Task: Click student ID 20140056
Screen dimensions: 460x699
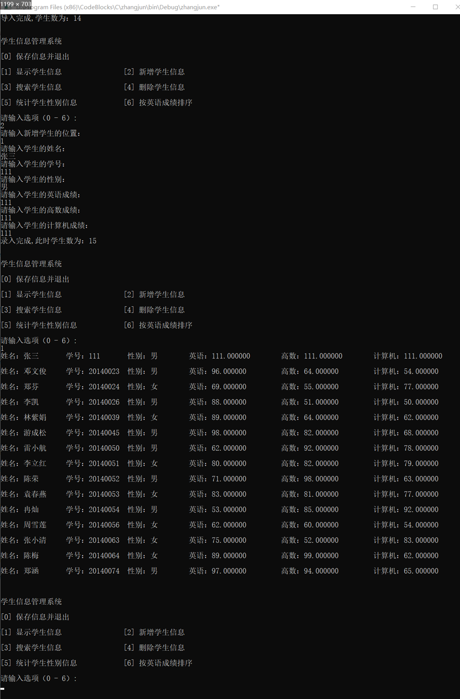Action: 104,525
